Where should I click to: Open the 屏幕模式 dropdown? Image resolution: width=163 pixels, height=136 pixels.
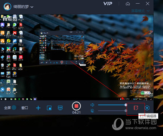tap(141, 11)
